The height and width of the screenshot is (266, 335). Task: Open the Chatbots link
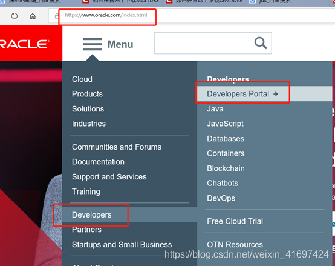click(x=223, y=183)
